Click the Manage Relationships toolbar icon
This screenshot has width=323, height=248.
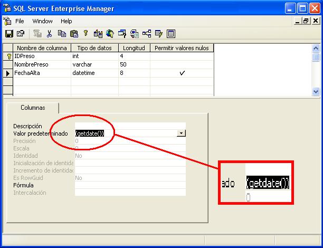[x=147, y=34]
